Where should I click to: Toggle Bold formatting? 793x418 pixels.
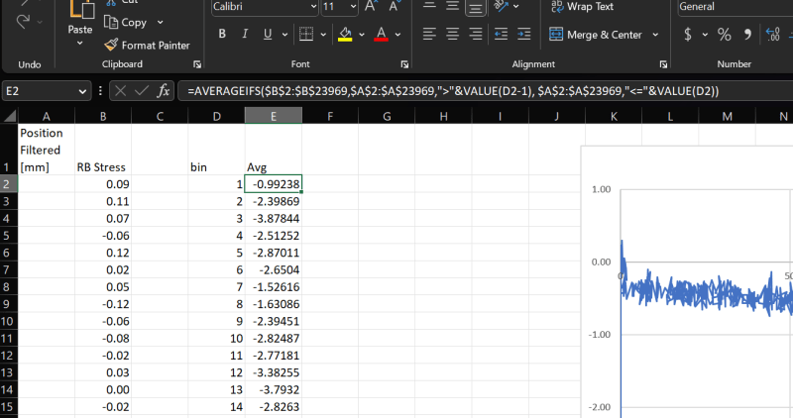222,34
